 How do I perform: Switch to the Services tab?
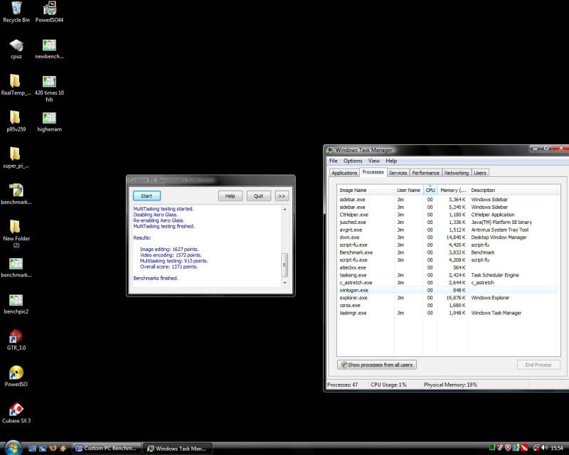click(x=398, y=173)
